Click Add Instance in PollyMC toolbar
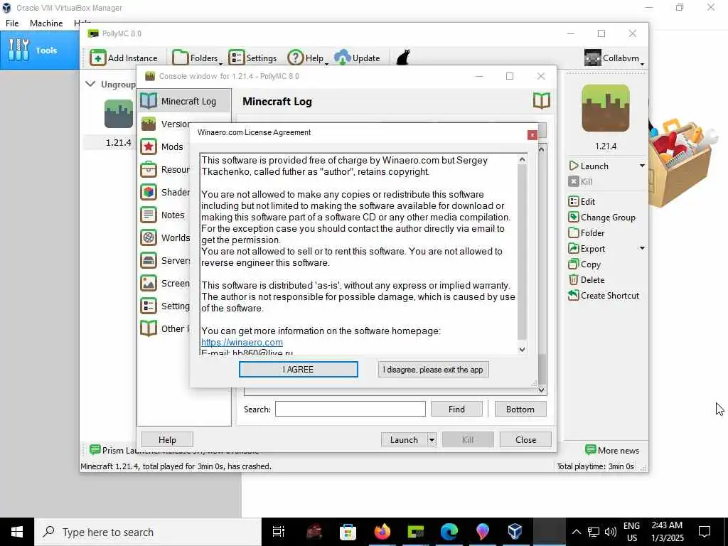Viewport: 728px width, 546px height. pyautogui.click(x=124, y=58)
